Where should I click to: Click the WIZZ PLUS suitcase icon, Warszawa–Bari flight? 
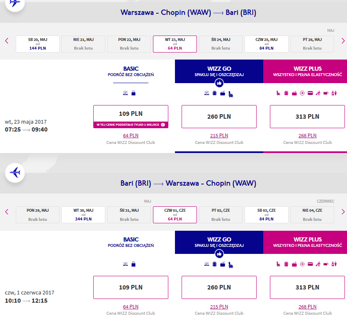286,93
